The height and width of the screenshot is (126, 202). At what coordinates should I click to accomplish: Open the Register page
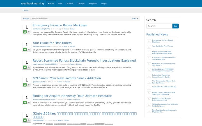(x=93, y=3)
